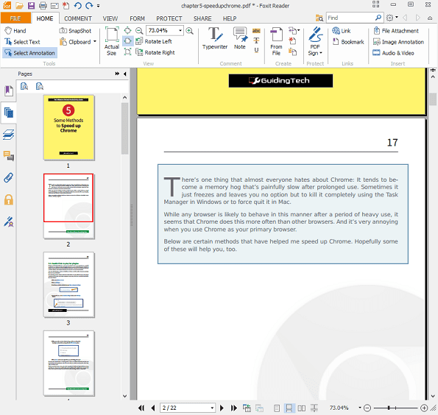This screenshot has width=438, height=415.
Task: Open search settings gear dropdown
Action: [x=392, y=18]
